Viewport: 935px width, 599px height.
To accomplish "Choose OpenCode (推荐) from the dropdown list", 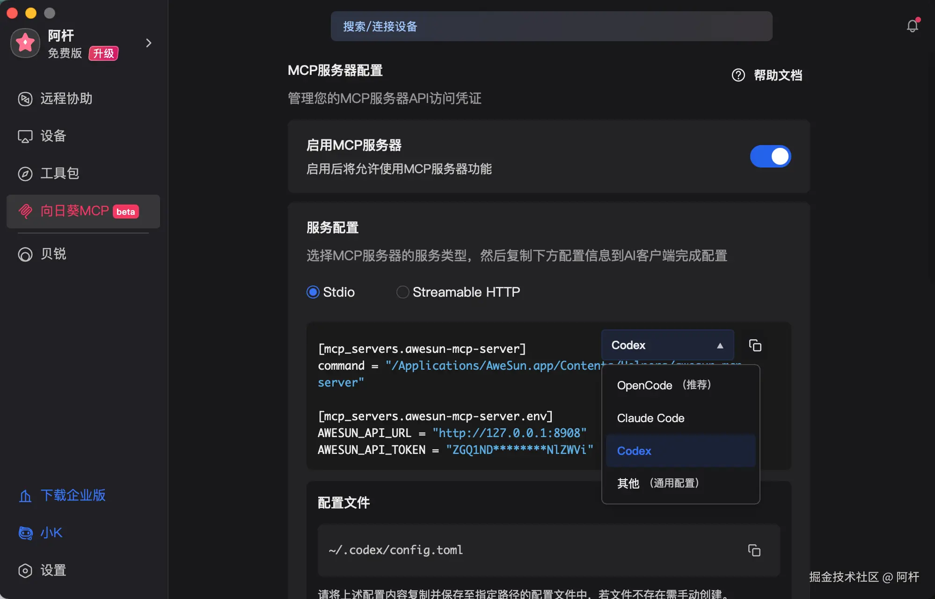I will [x=664, y=385].
